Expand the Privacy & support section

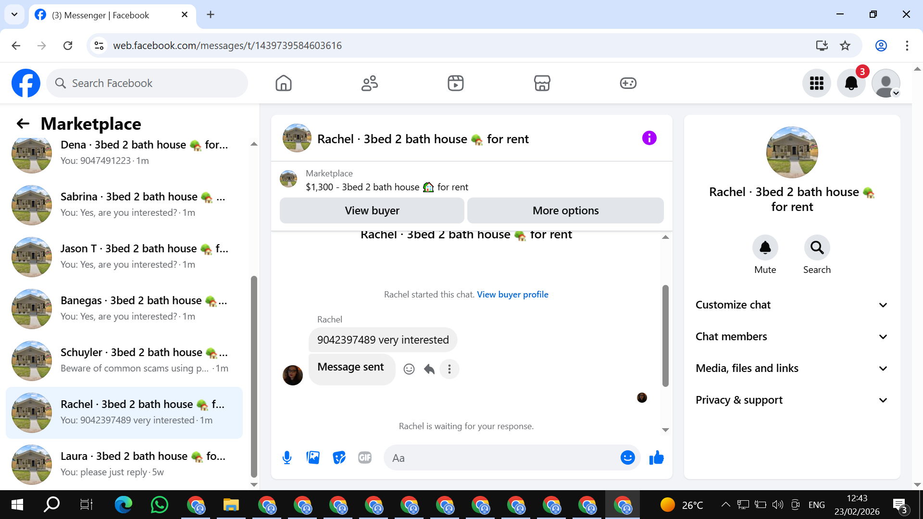tap(792, 400)
